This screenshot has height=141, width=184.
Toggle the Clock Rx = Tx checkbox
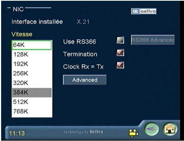click(x=120, y=65)
